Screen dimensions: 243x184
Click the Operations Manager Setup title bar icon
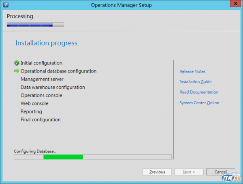[x=6, y=5]
